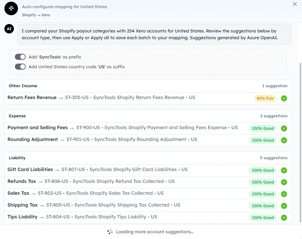302x239 pixels.
Task: Click '2 suggestions' count in Expense
Action: [274, 116]
